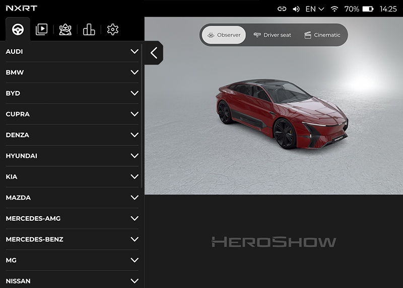The width and height of the screenshot is (403, 288).
Task: Expand the AUDI brand list
Action: (72, 51)
